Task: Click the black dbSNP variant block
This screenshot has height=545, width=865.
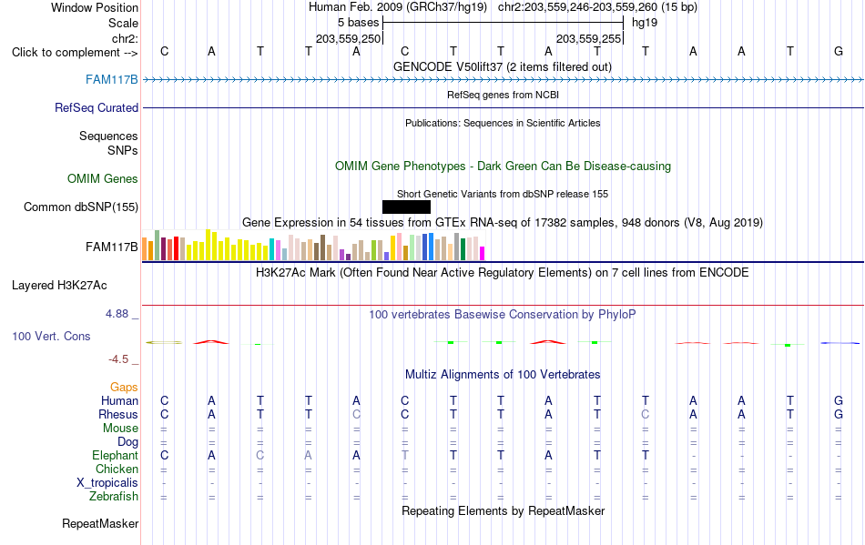Action: pyautogui.click(x=407, y=207)
